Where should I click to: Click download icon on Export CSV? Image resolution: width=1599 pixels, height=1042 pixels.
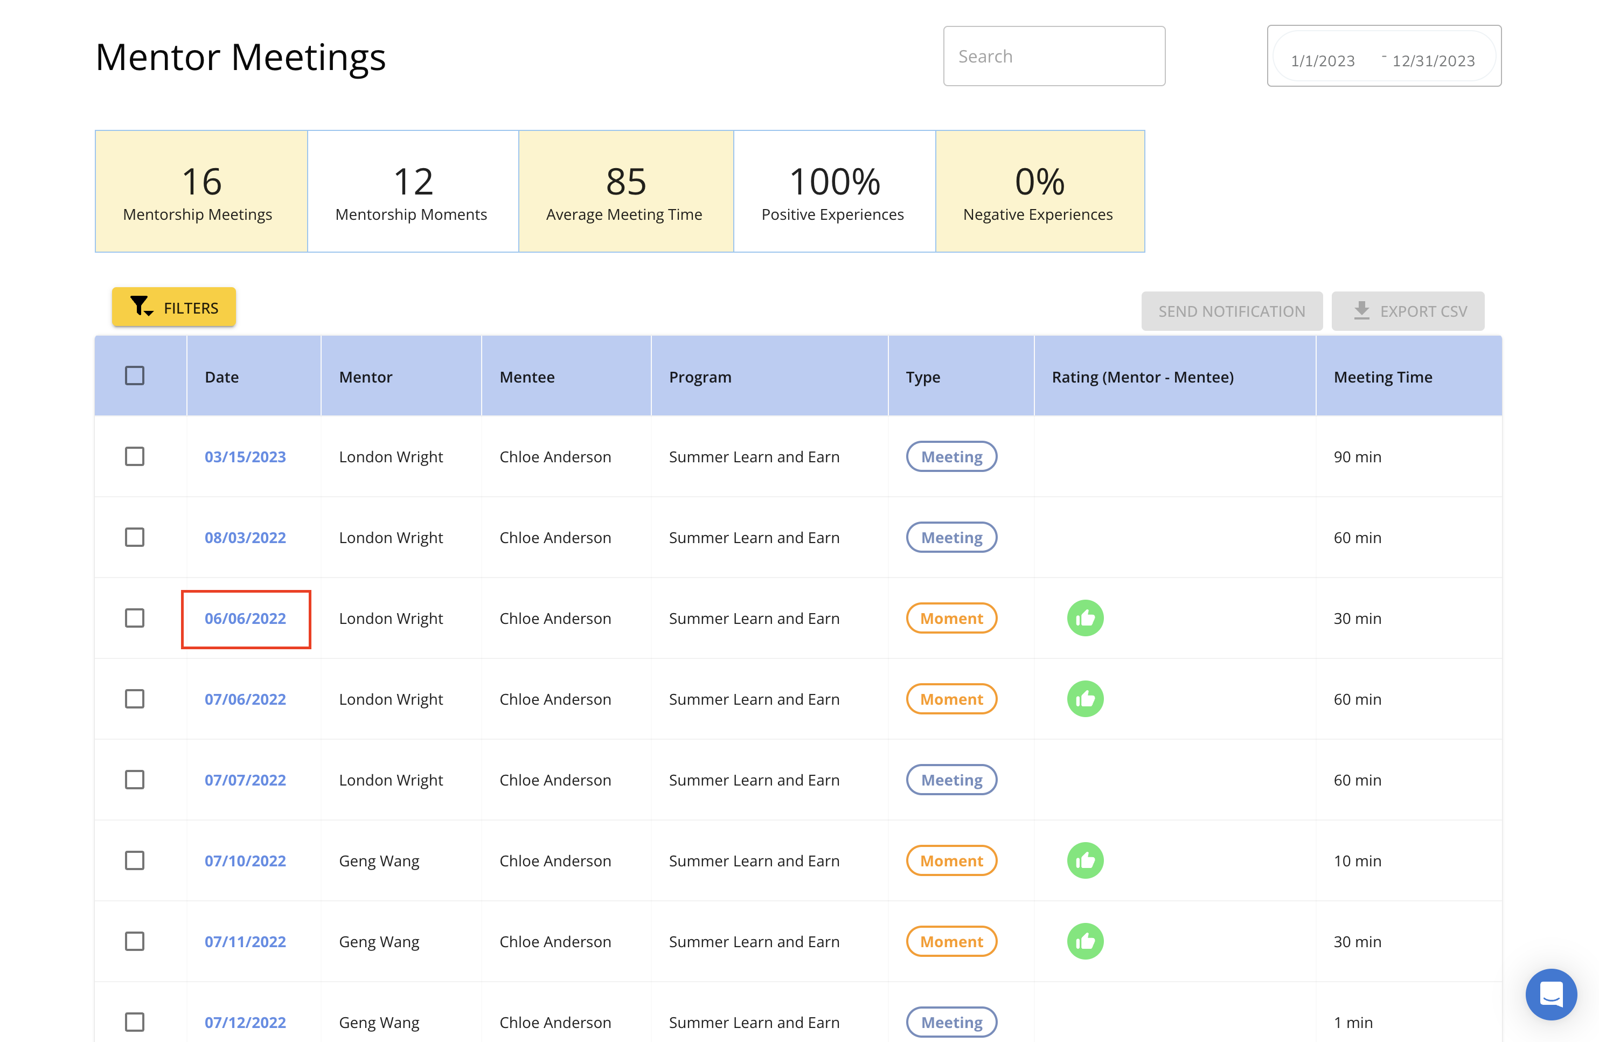pyautogui.click(x=1361, y=310)
